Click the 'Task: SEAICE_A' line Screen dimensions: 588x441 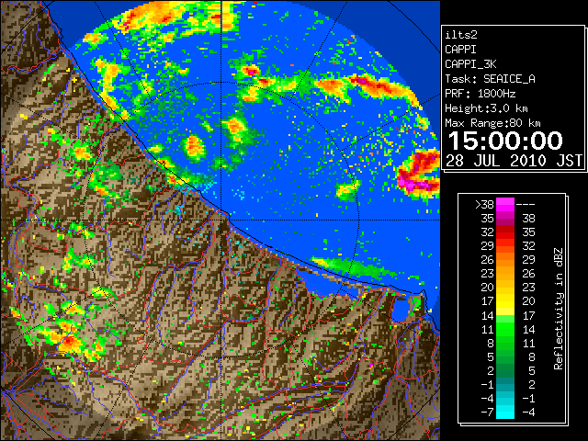click(x=490, y=79)
